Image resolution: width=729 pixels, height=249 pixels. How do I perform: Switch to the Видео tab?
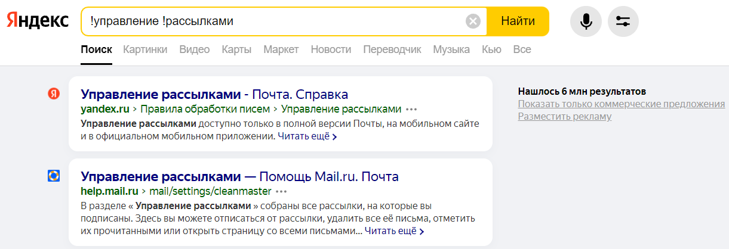[x=195, y=49]
